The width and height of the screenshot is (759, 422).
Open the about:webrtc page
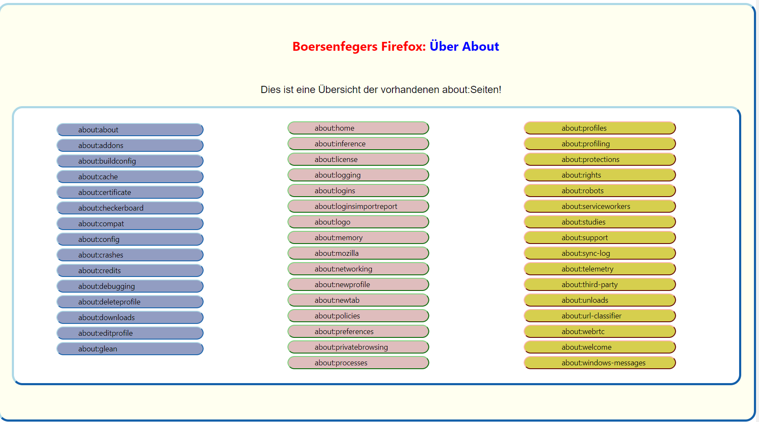600,332
